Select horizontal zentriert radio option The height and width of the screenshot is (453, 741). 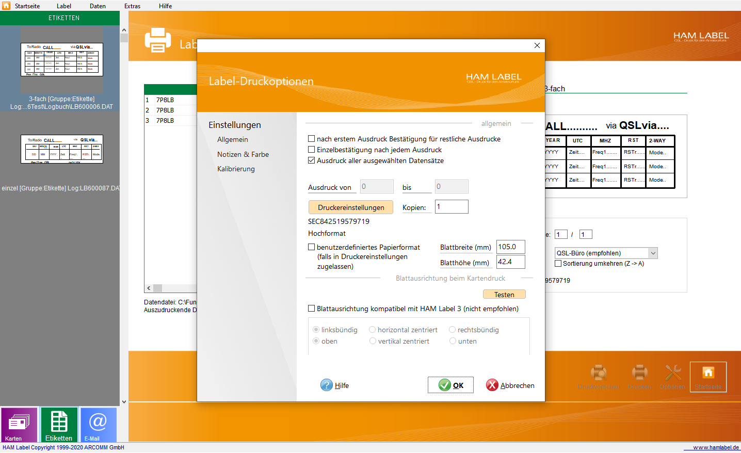372,330
